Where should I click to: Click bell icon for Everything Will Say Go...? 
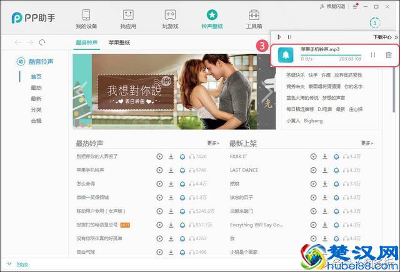336,225
